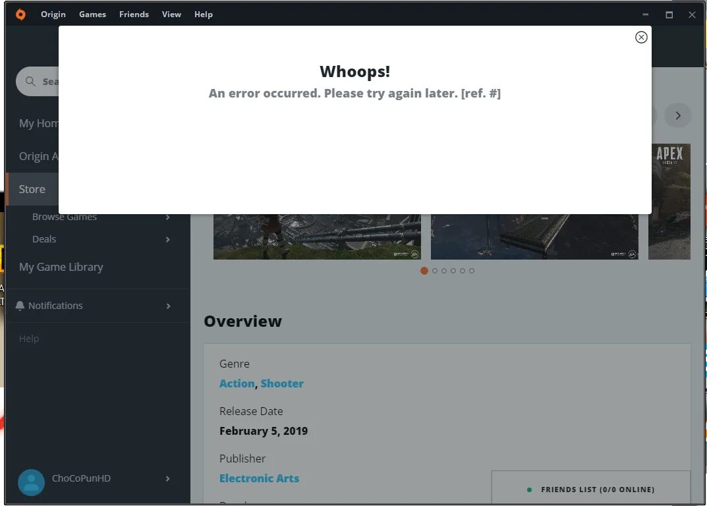Click the Overview heading
This screenshot has height=506, width=707.
coord(242,321)
